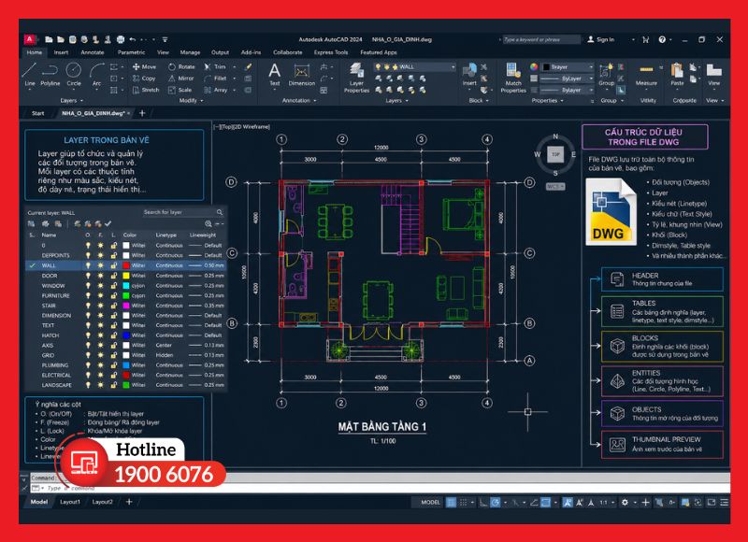Viewport: 748px width, 542px height.
Task: Toggle lock icon for HATCH layer
Action: pyautogui.click(x=113, y=335)
